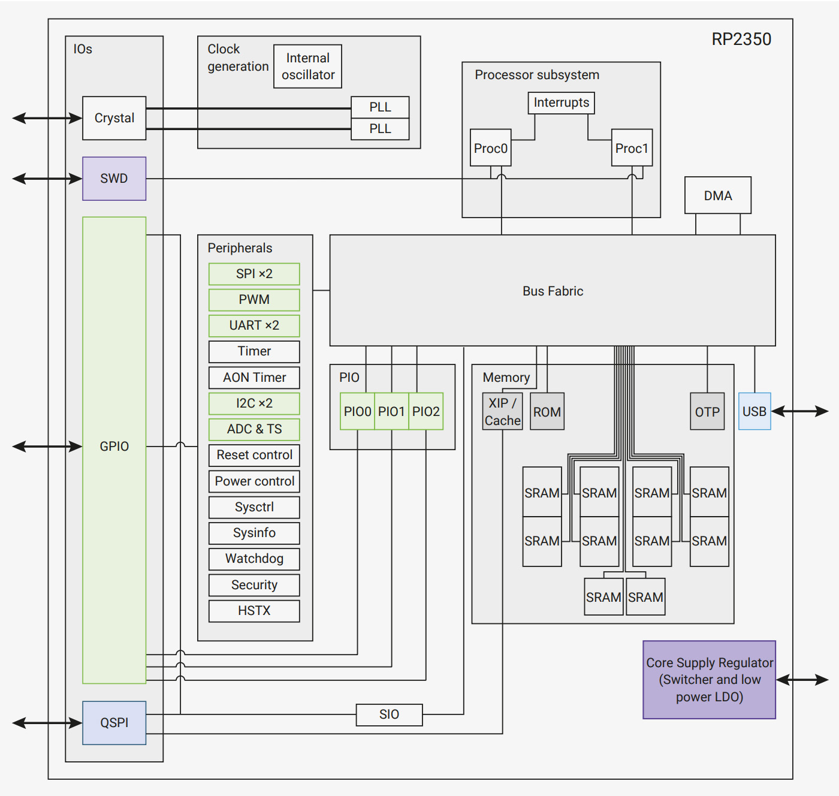The width and height of the screenshot is (839, 796).
Task: Click the Internal oscillator box
Action: 307,67
